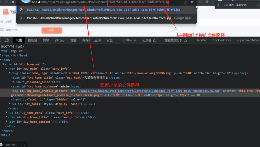Collapse the body element node
This screenshot has width=260, height=147.
click(x=1, y=60)
